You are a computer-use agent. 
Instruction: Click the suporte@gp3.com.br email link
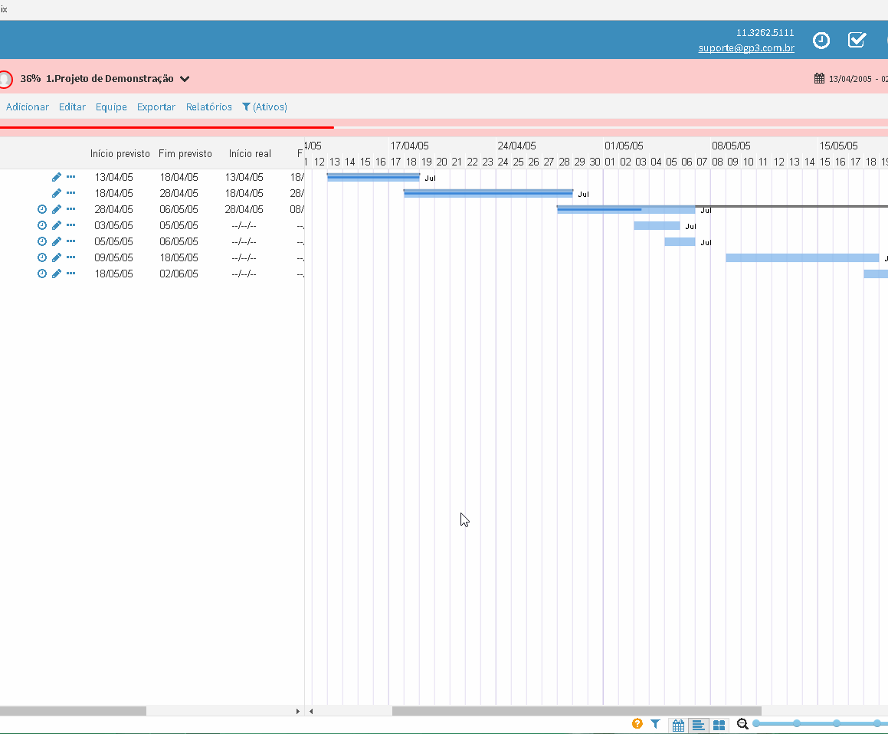pos(745,48)
